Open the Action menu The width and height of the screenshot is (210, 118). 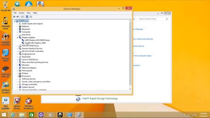click(22, 13)
